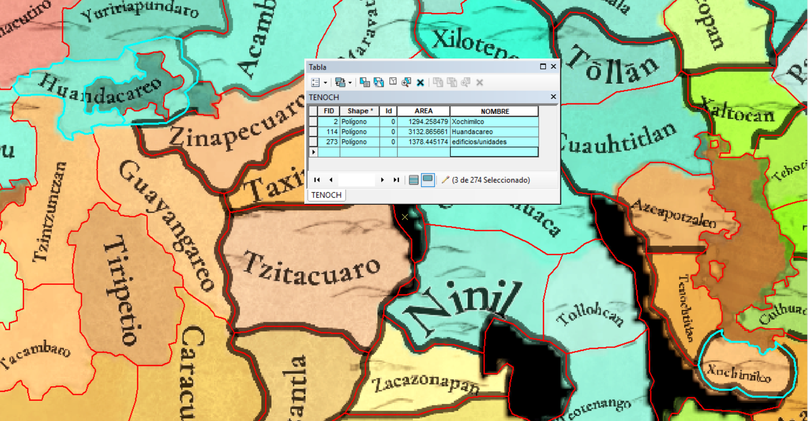Click the Huandacareo name cell
Viewport: 808px width, 421px height.
[x=494, y=132]
